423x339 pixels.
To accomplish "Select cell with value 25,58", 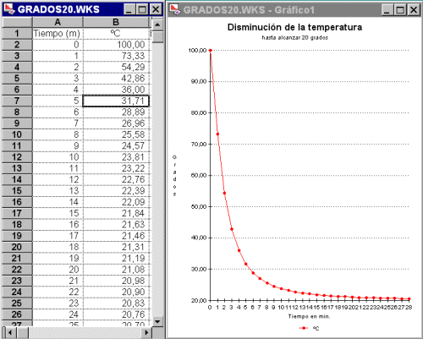I will click(x=116, y=134).
